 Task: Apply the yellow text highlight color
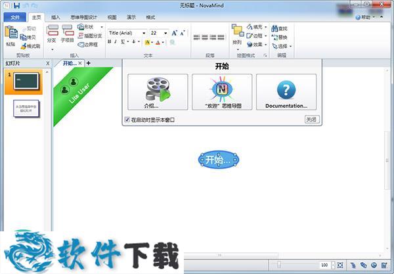pyautogui.click(x=147, y=42)
